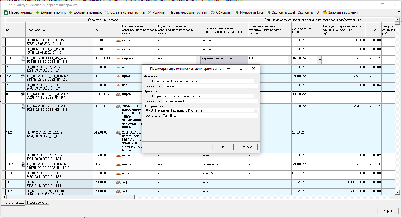Click the horizontal scrollbar right arrow

click(x=393, y=197)
